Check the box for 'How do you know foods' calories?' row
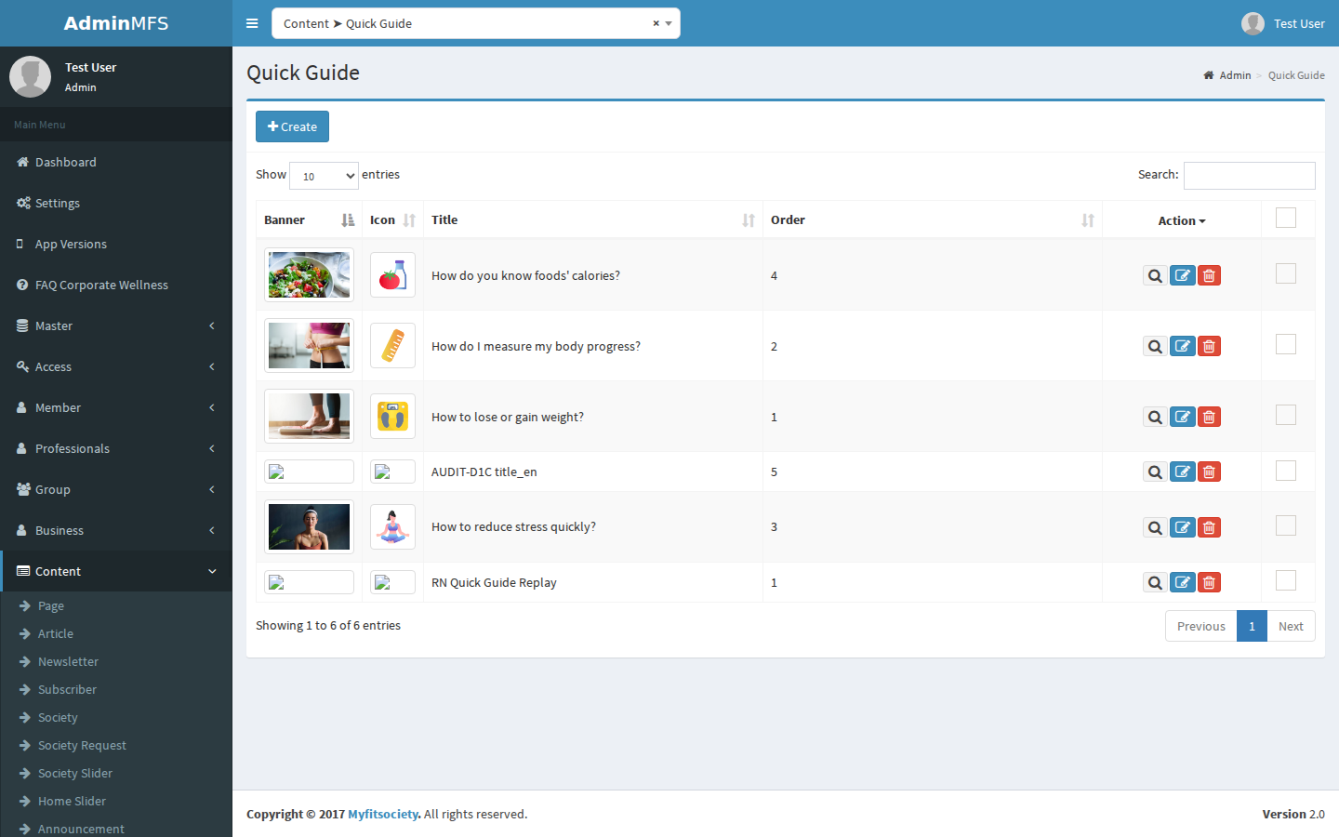The width and height of the screenshot is (1339, 837). [x=1286, y=273]
